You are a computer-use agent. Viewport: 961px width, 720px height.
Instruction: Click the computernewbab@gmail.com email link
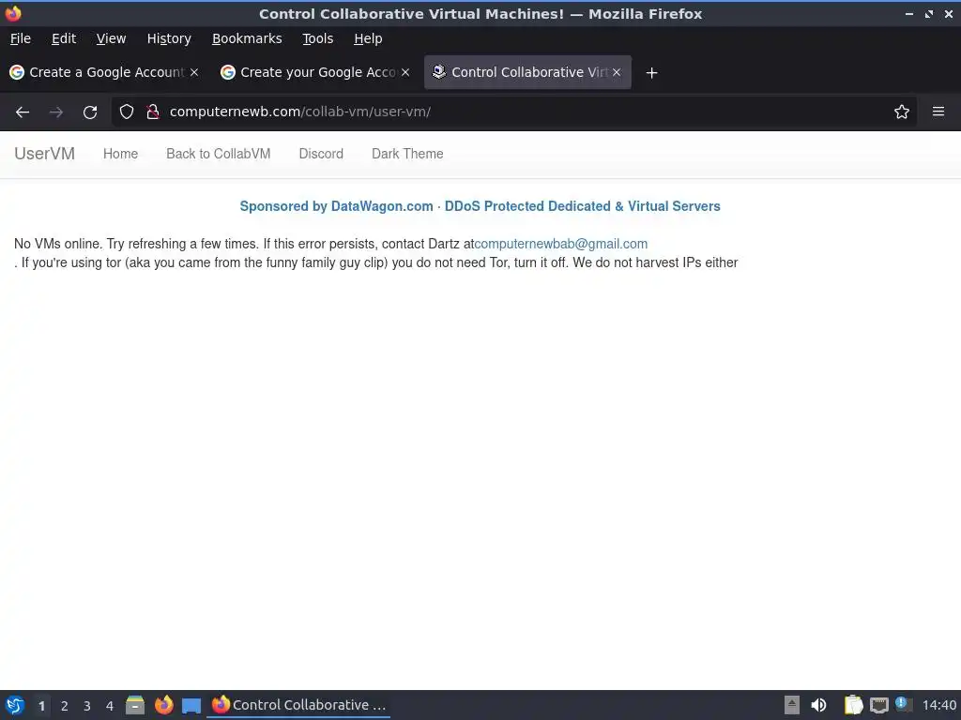(561, 244)
